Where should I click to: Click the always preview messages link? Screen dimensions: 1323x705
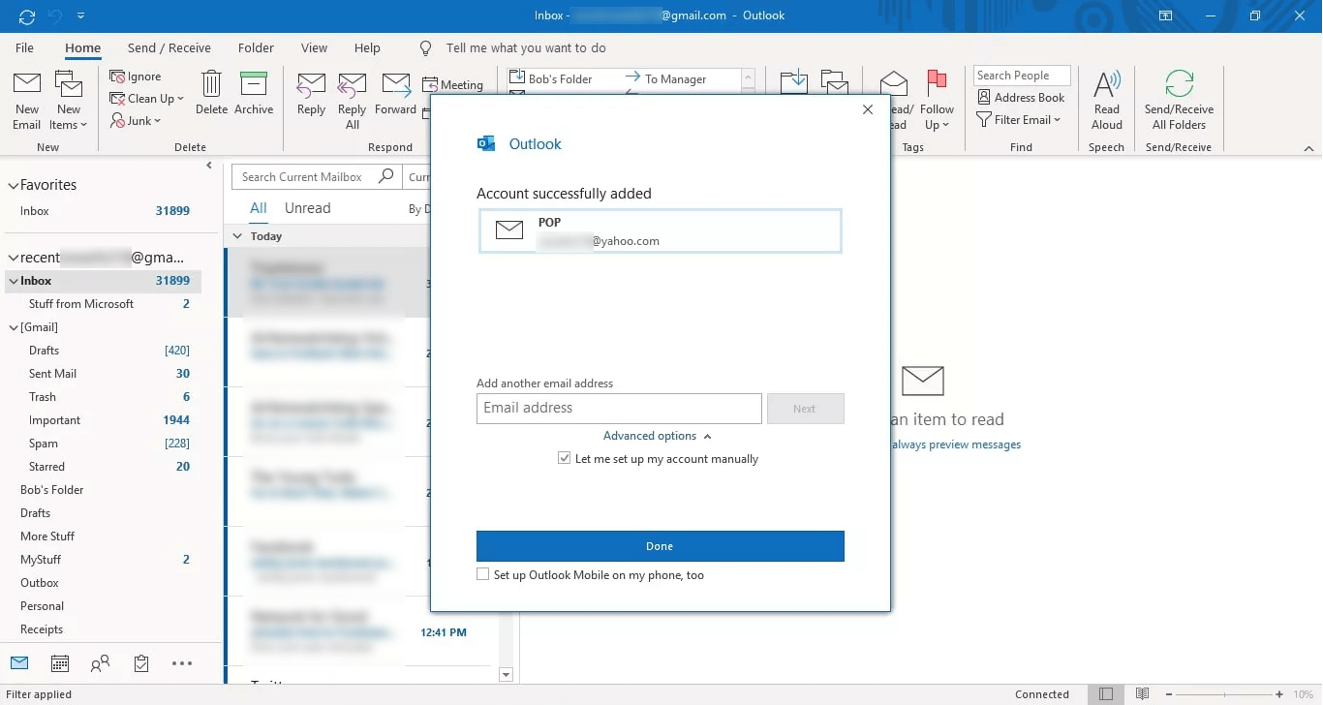click(x=956, y=444)
